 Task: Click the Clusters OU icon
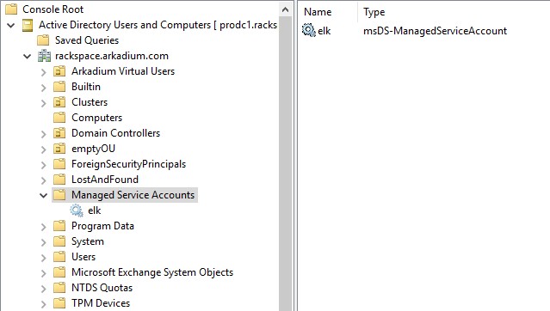pyautogui.click(x=59, y=102)
